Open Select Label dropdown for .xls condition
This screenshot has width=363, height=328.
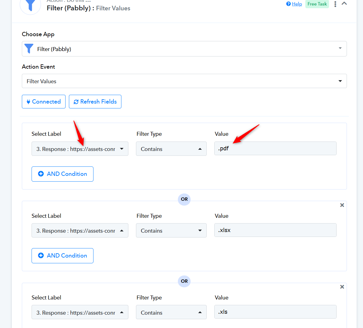click(80, 312)
